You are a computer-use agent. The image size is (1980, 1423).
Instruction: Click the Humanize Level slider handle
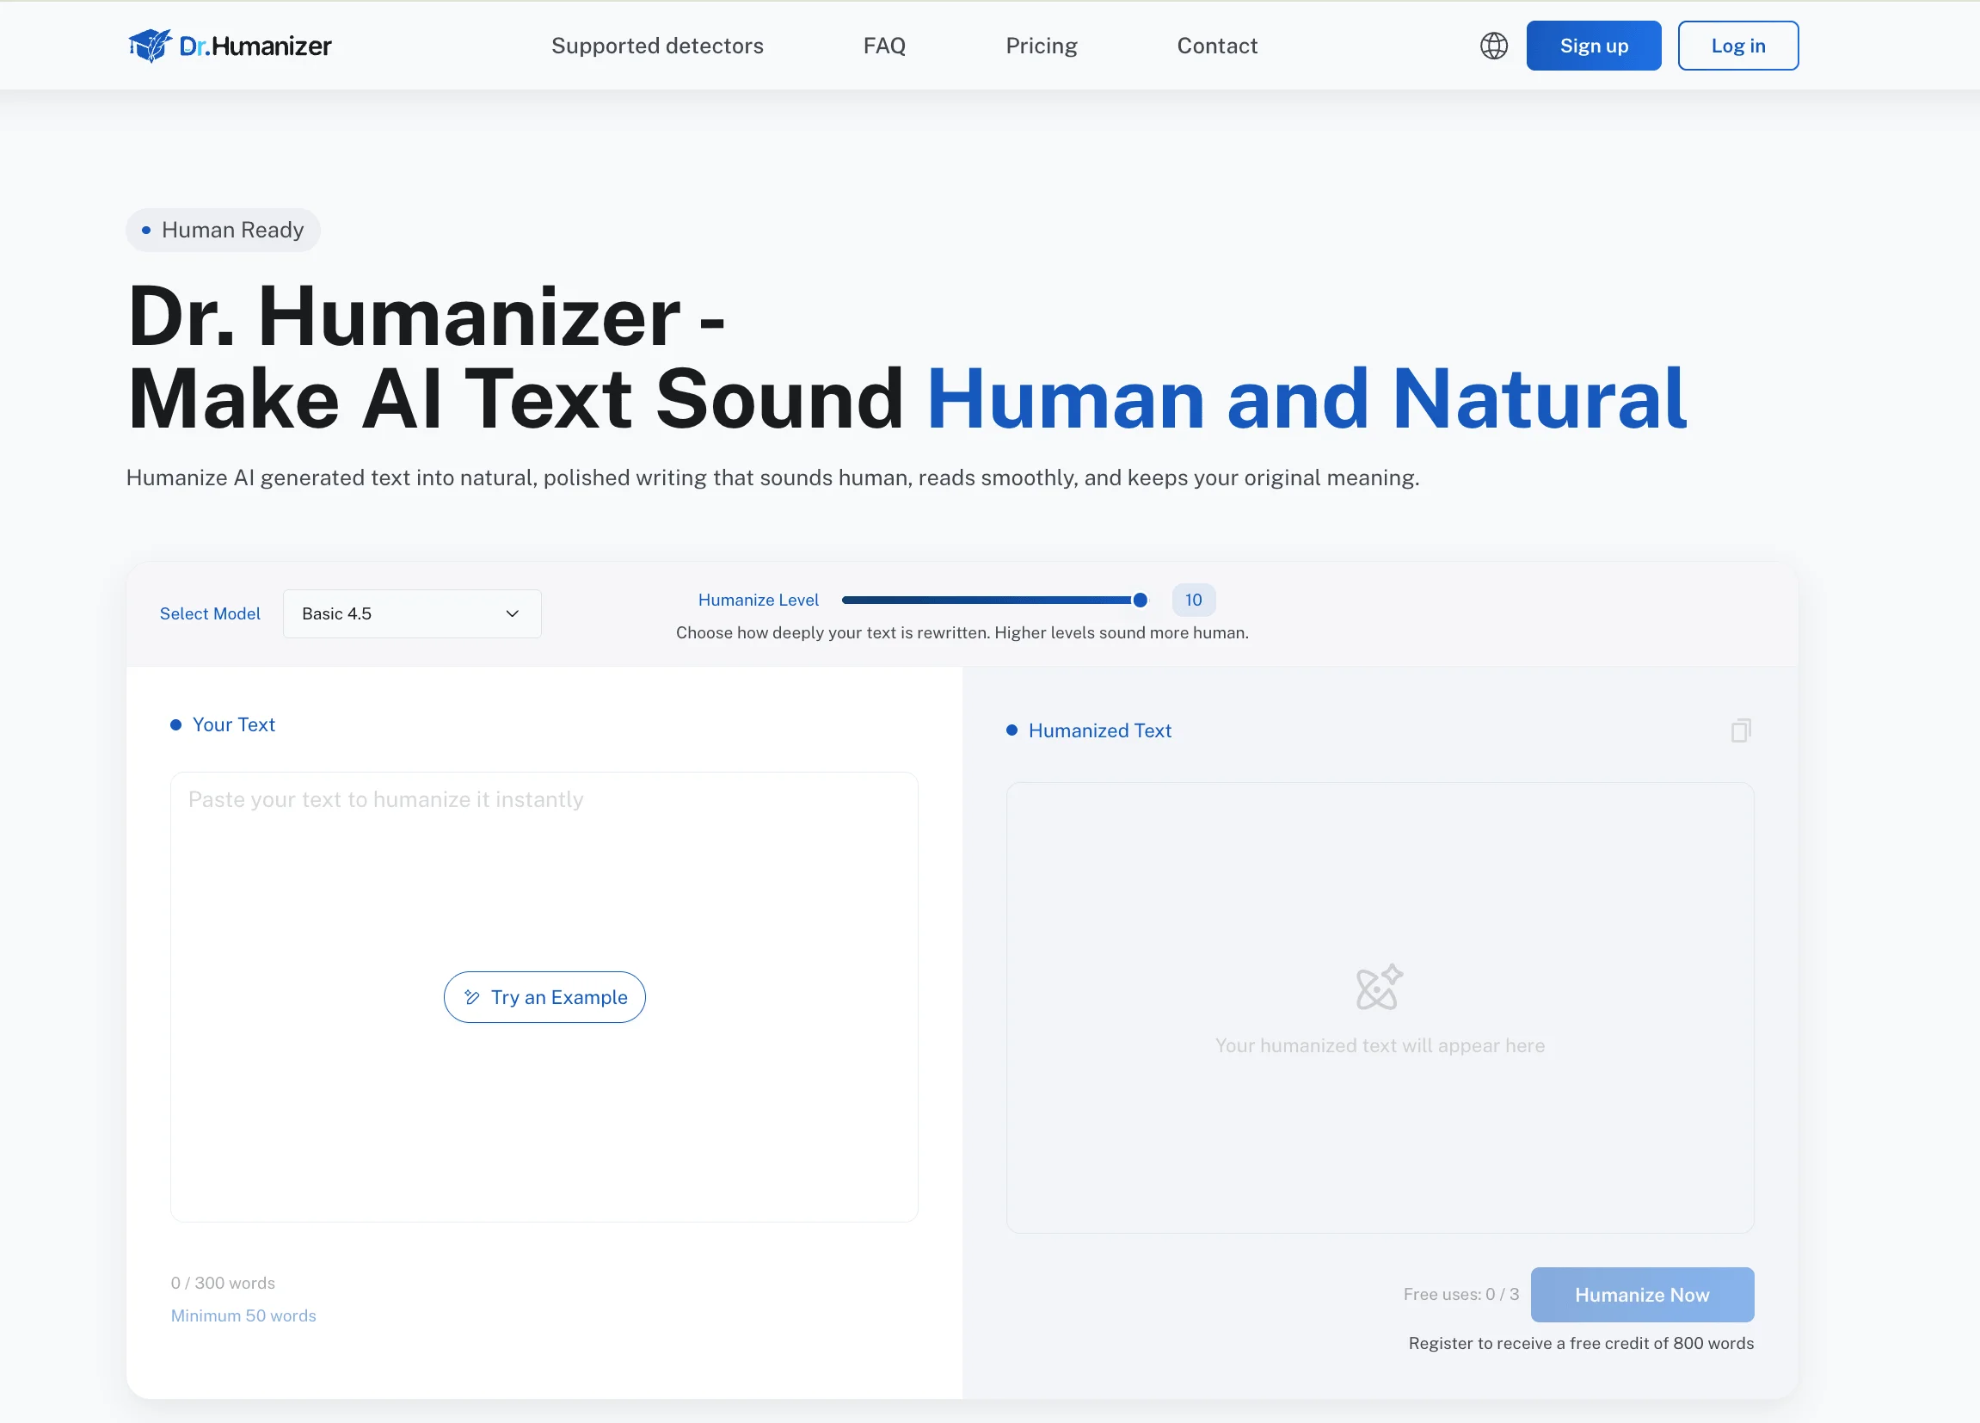click(1140, 600)
